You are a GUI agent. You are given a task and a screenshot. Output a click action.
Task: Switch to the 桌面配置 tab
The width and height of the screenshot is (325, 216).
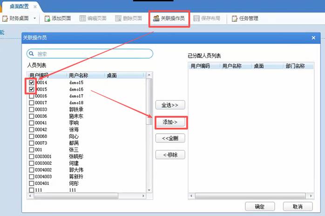pos(18,6)
